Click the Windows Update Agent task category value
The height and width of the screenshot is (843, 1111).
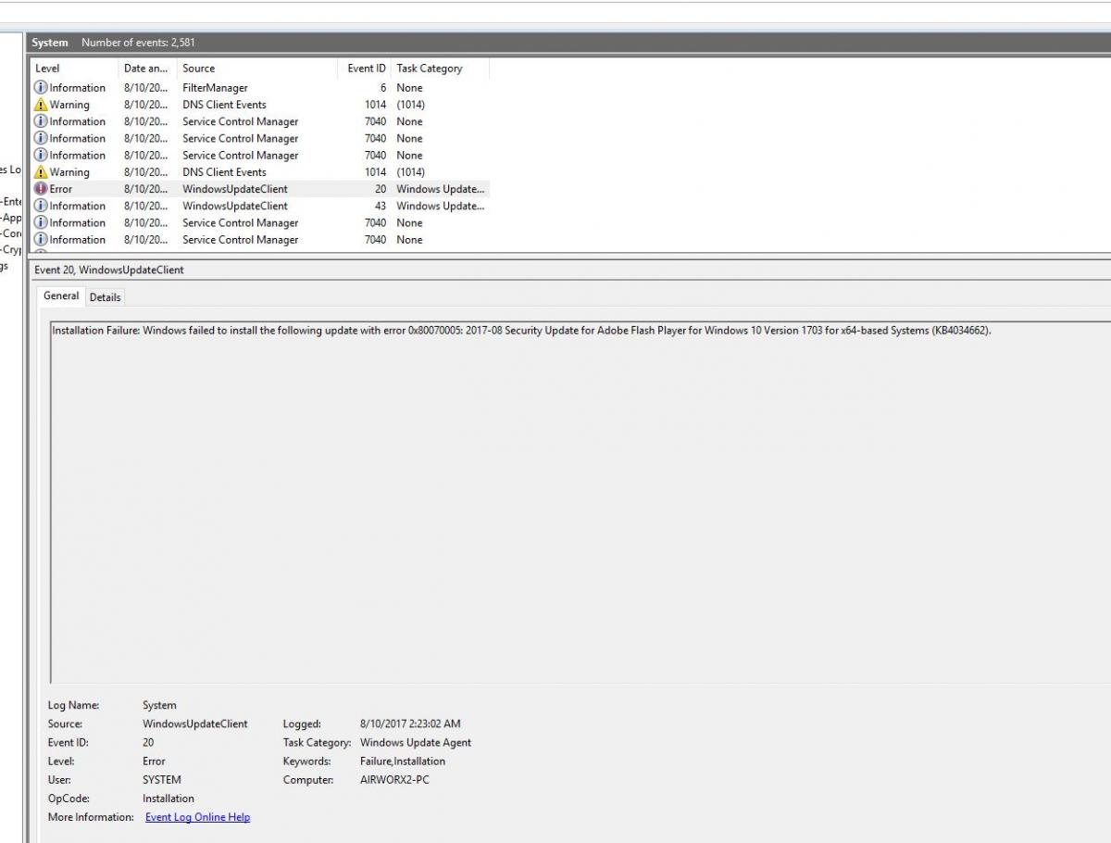[416, 742]
